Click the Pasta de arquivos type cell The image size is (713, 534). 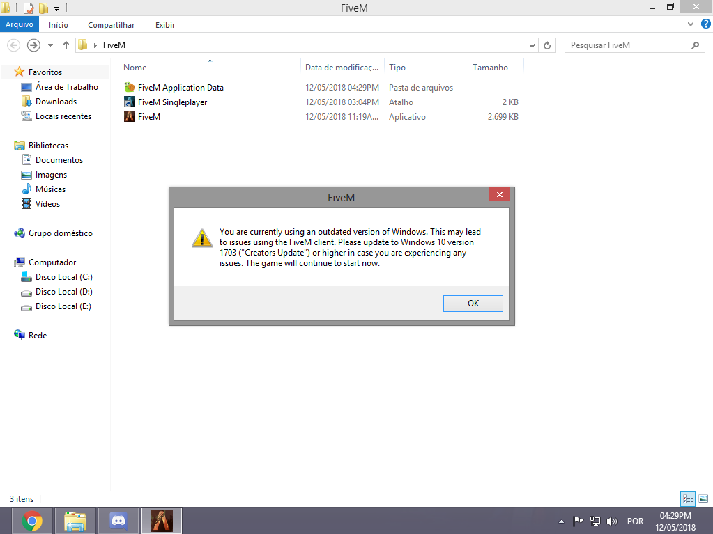(x=420, y=88)
